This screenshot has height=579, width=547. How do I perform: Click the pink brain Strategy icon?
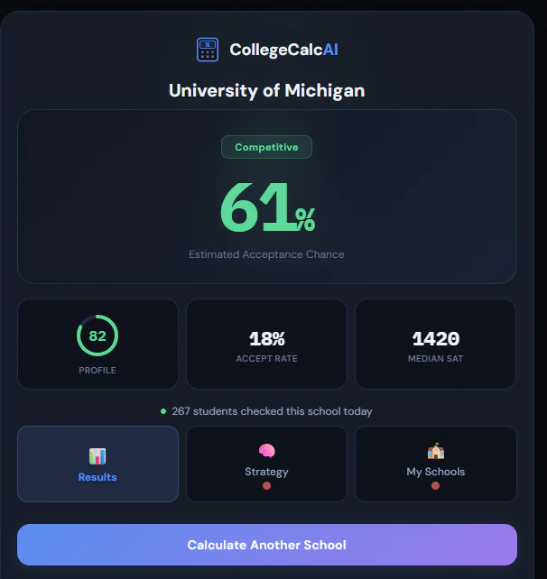tap(266, 451)
